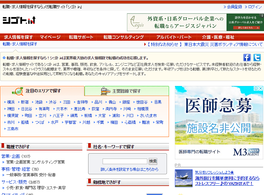Open the 気分をリフレッシュしよう★ PR link
The image size is (264, 195).
coord(214,172)
